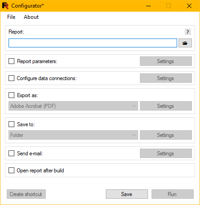Click the question mark help icon
The width and height of the screenshot is (200, 205).
(188, 32)
